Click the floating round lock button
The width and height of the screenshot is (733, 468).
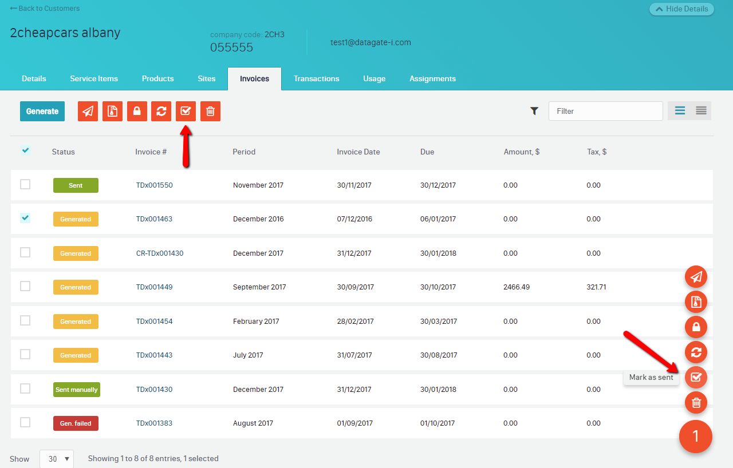point(696,327)
